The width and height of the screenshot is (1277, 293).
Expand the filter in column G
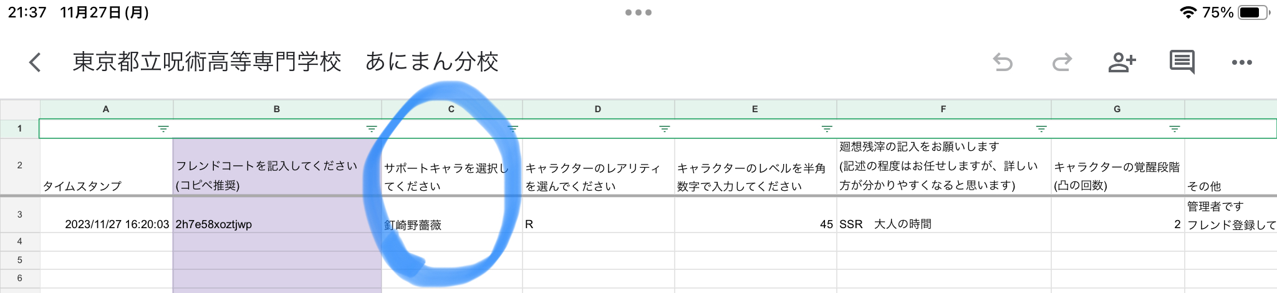[x=1175, y=129]
